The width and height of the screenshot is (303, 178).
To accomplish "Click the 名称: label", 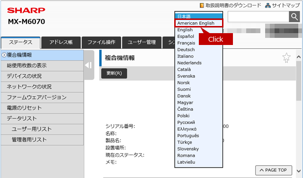I will tap(111, 133).
